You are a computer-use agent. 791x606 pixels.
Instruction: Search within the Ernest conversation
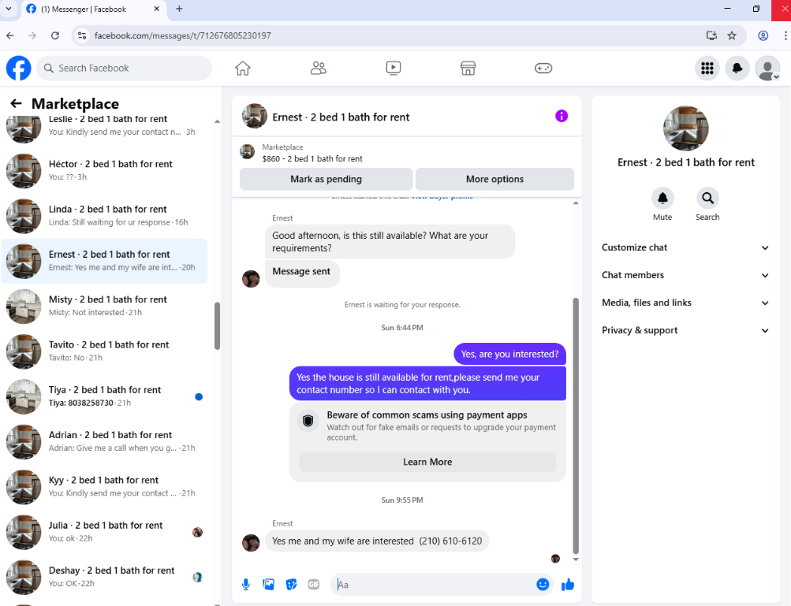[x=707, y=198]
